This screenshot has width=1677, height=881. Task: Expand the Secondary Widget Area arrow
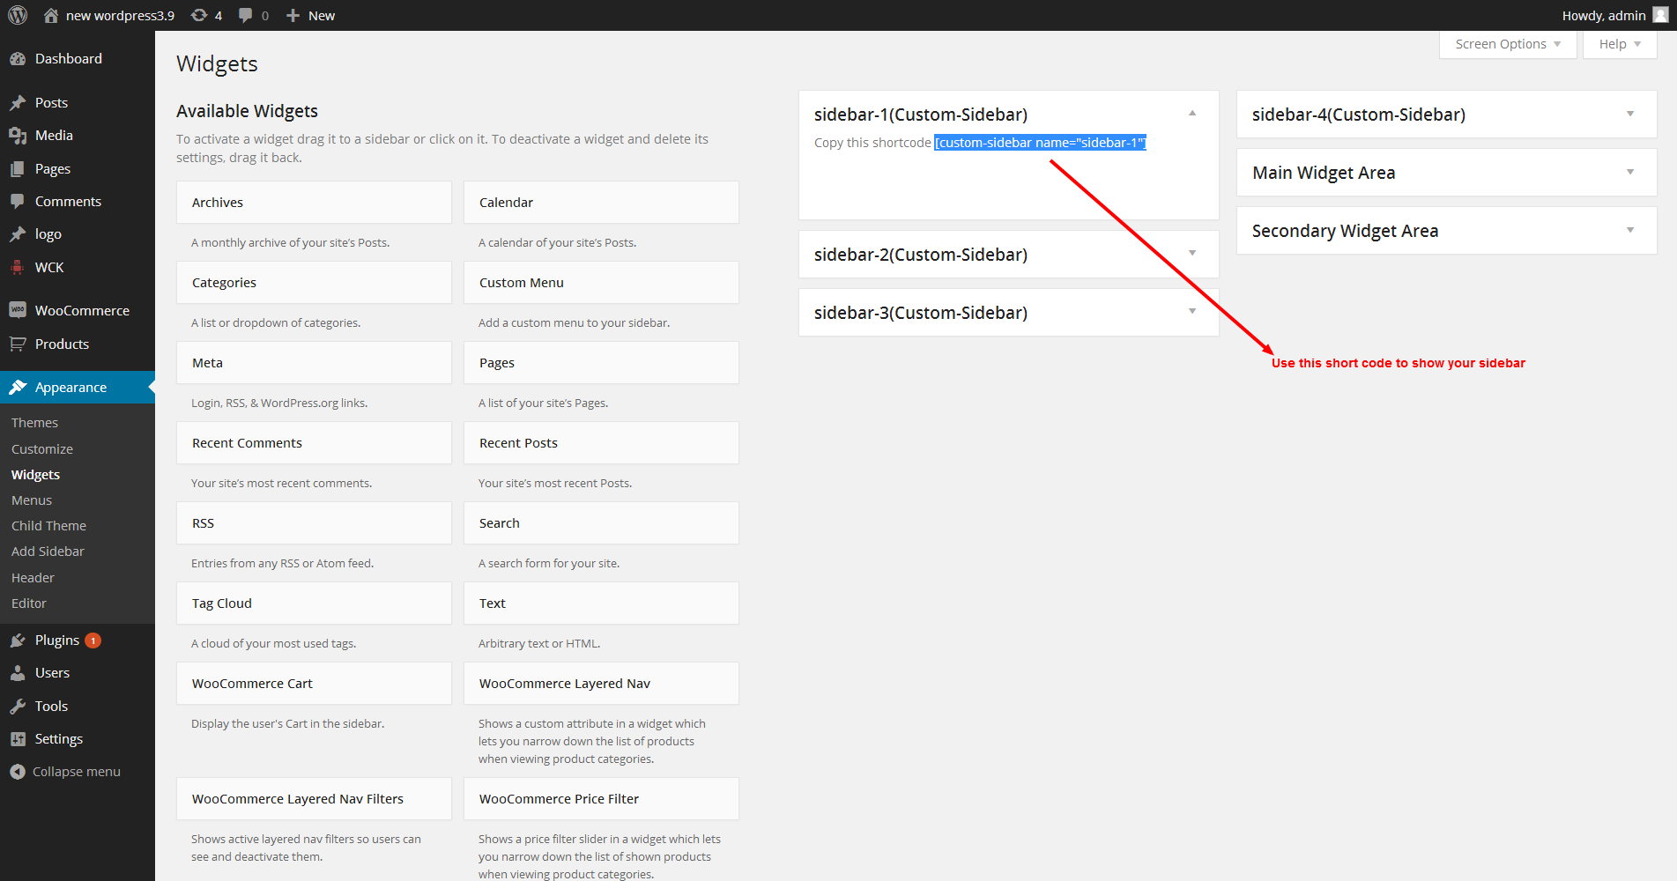pos(1630,230)
